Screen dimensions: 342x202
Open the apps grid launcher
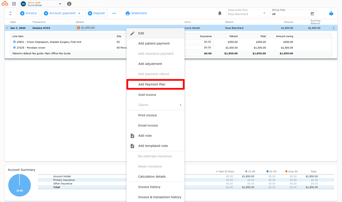pos(14,4)
